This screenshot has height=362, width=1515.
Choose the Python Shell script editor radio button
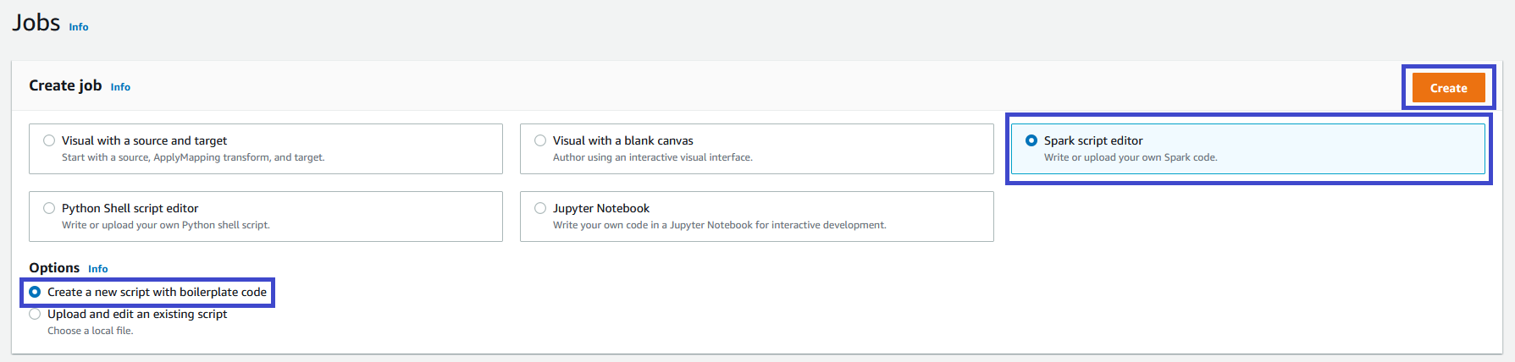[x=49, y=208]
